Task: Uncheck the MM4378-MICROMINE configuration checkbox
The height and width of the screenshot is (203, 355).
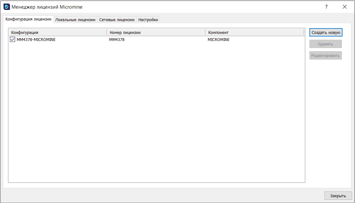Action: [13, 39]
